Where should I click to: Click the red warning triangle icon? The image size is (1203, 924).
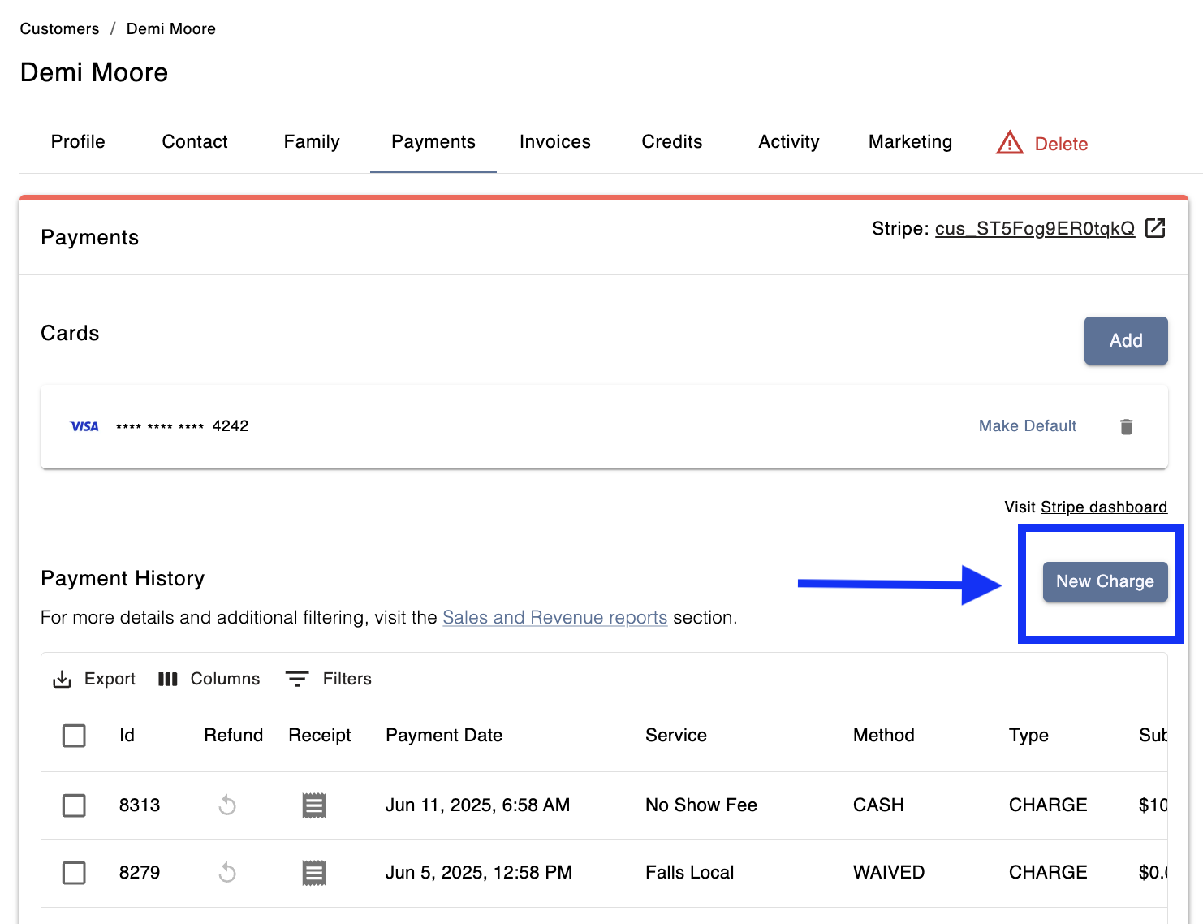pos(1010,143)
